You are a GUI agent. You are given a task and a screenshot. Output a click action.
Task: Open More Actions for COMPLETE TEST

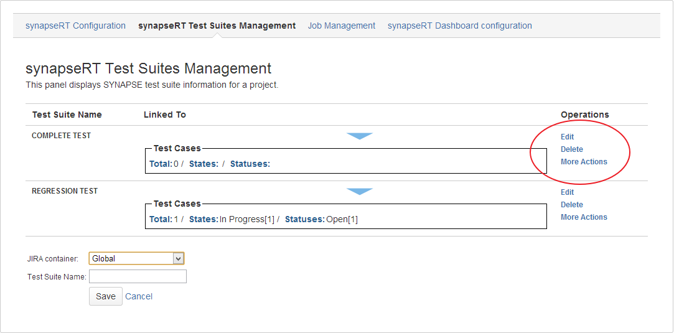(583, 162)
